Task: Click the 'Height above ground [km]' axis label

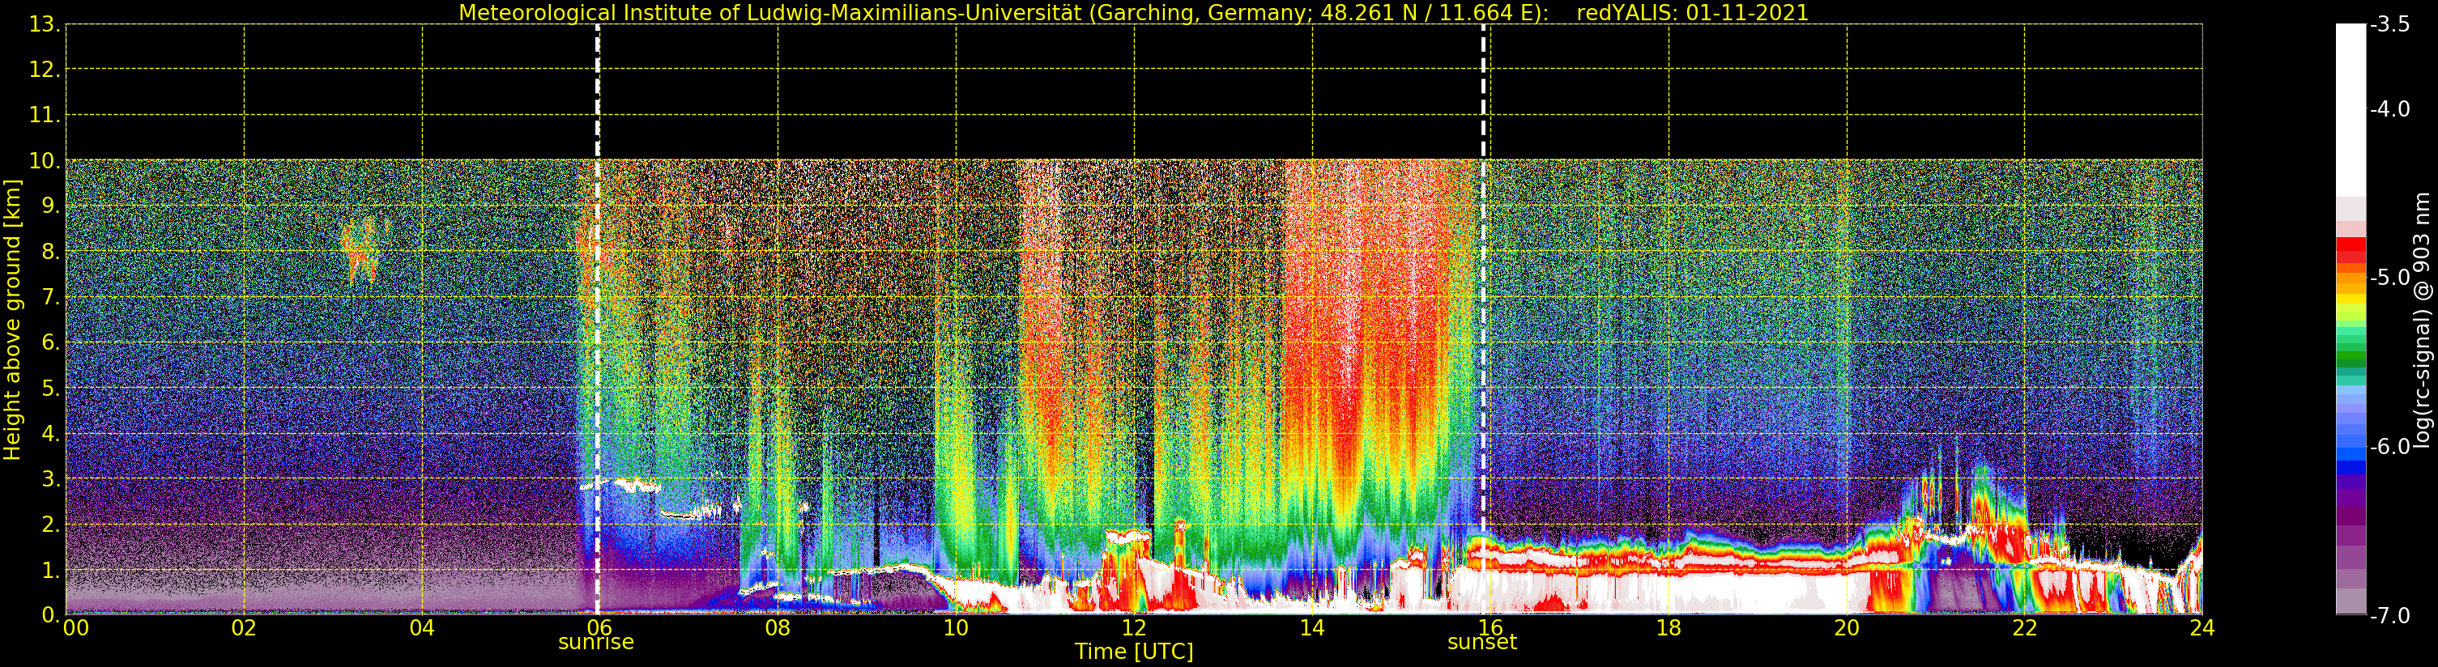Action: pos(12,320)
